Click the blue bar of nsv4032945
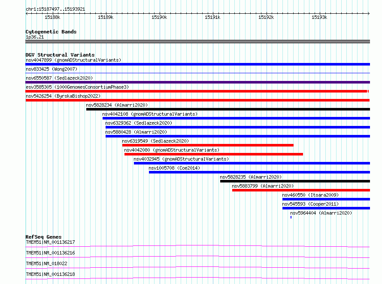The width and height of the screenshot is (382, 284). [x=252, y=163]
